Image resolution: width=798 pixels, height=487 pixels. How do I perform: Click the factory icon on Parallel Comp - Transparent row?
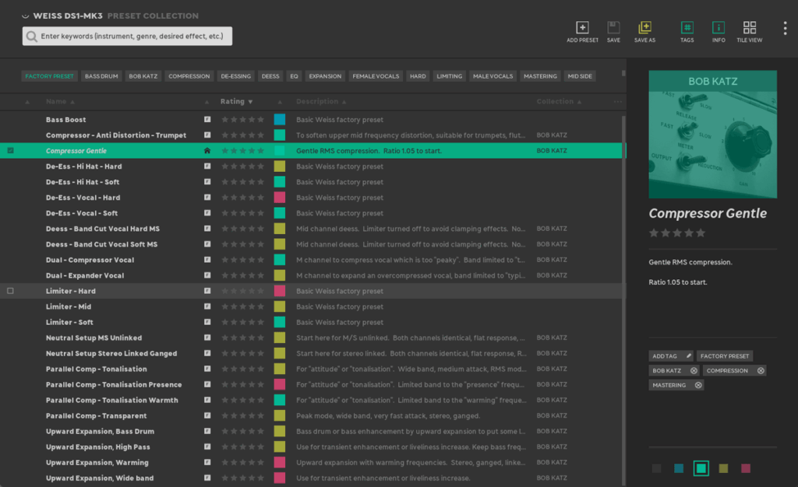[207, 415]
